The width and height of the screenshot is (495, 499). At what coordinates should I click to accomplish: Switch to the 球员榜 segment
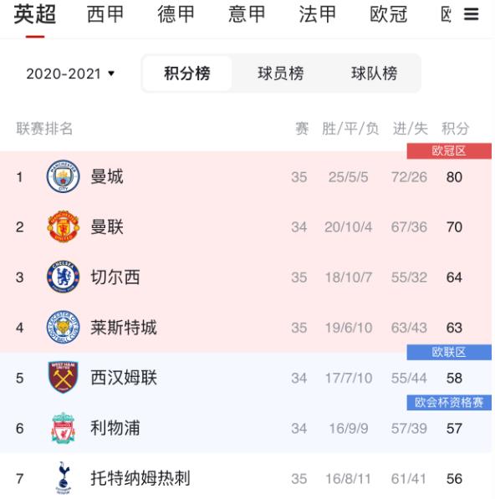(x=281, y=74)
